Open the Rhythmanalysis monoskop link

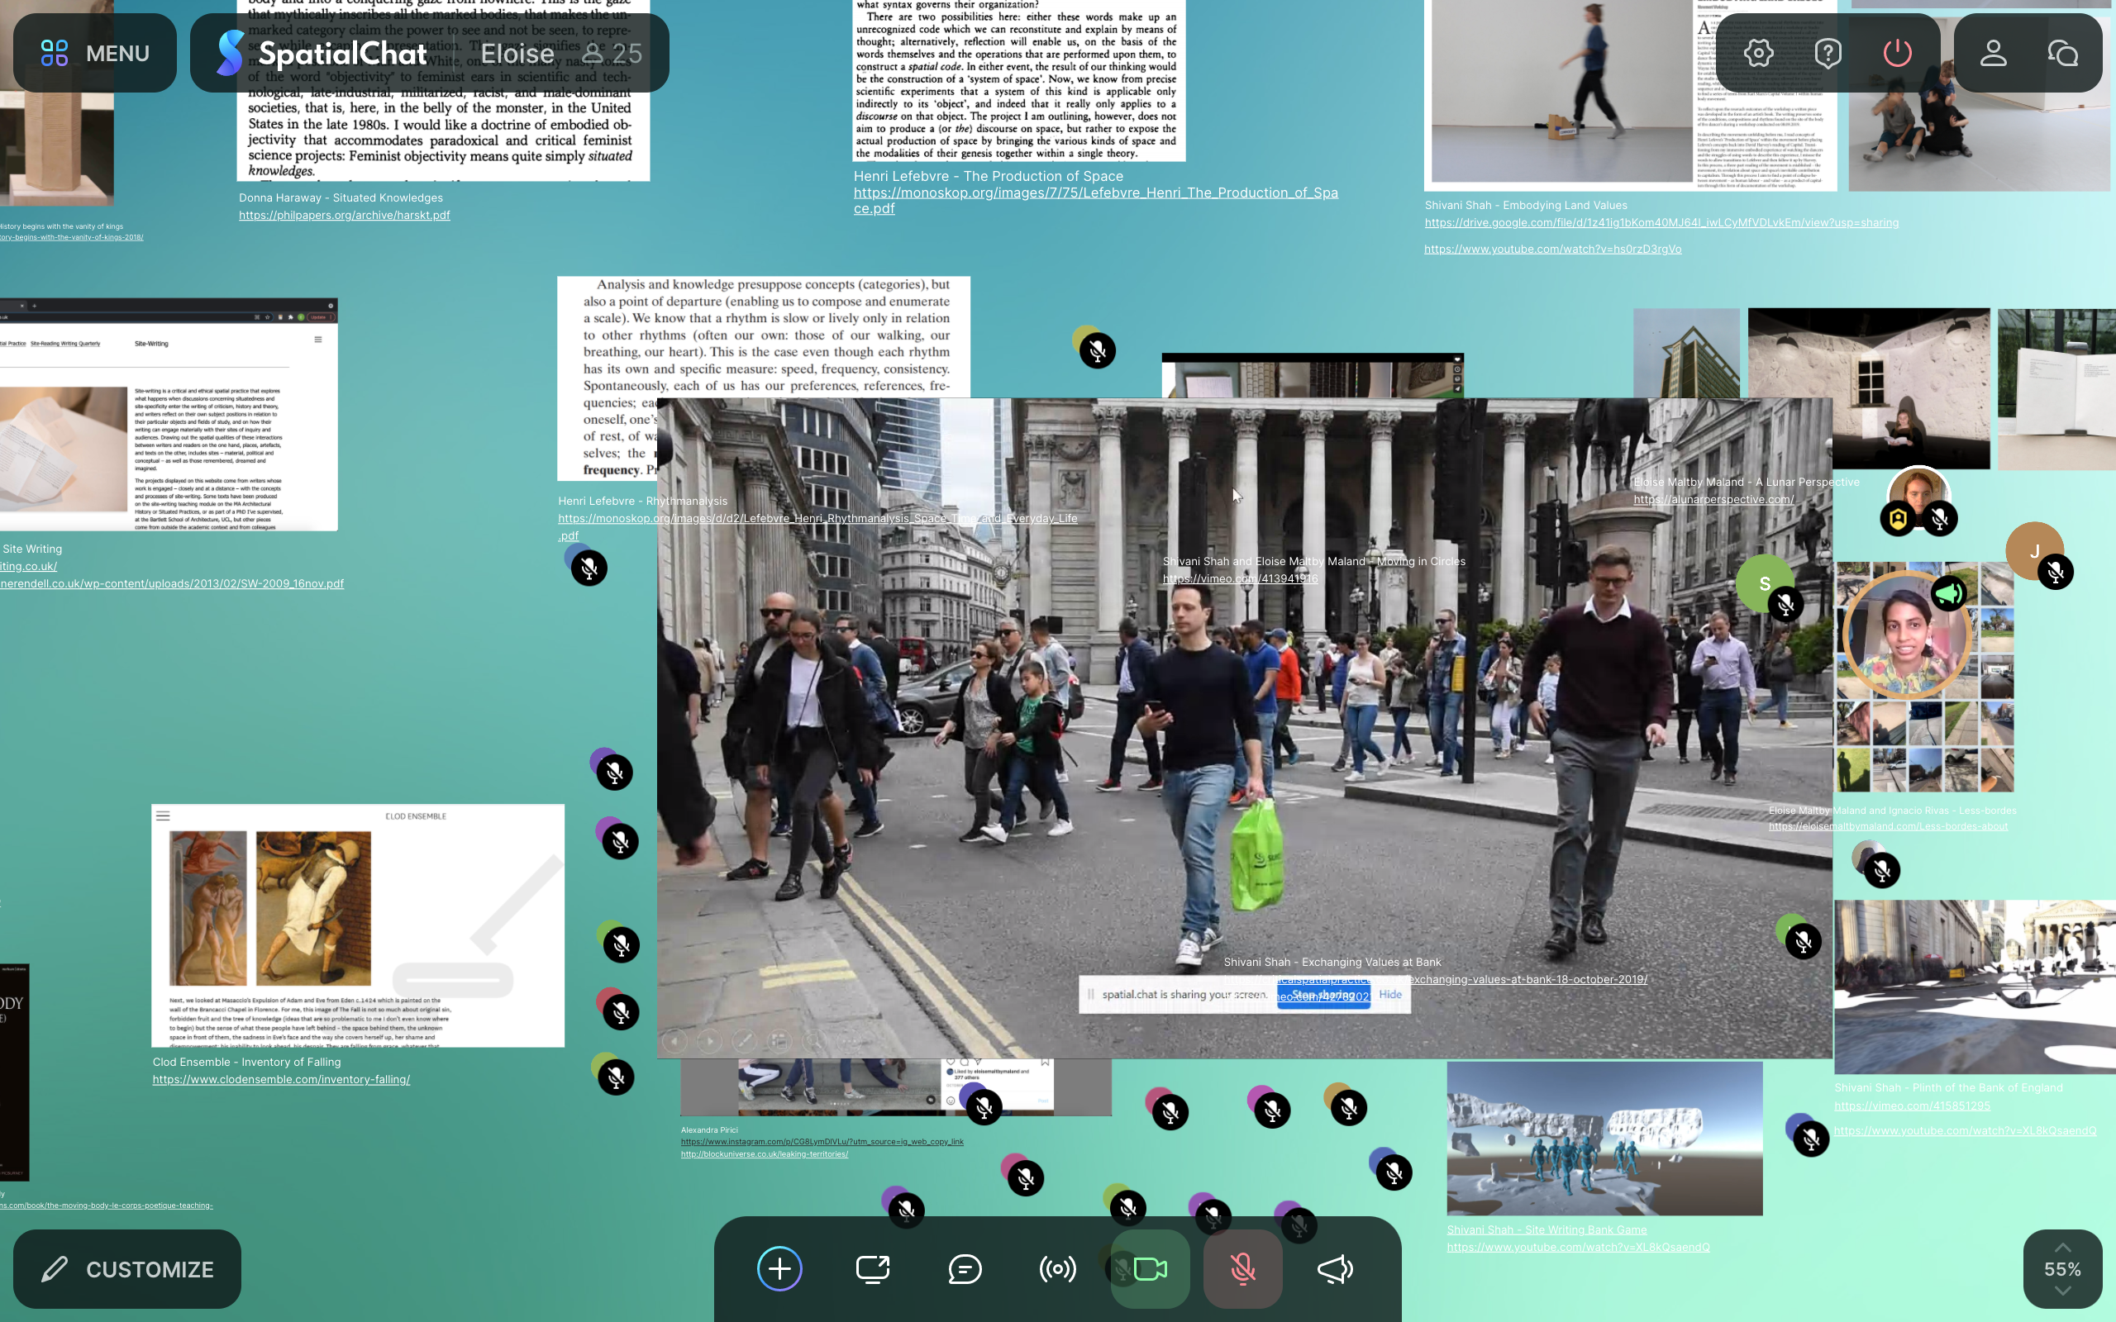coord(817,526)
